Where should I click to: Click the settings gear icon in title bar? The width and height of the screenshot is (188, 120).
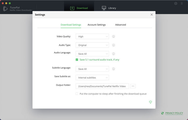pos(176,3)
